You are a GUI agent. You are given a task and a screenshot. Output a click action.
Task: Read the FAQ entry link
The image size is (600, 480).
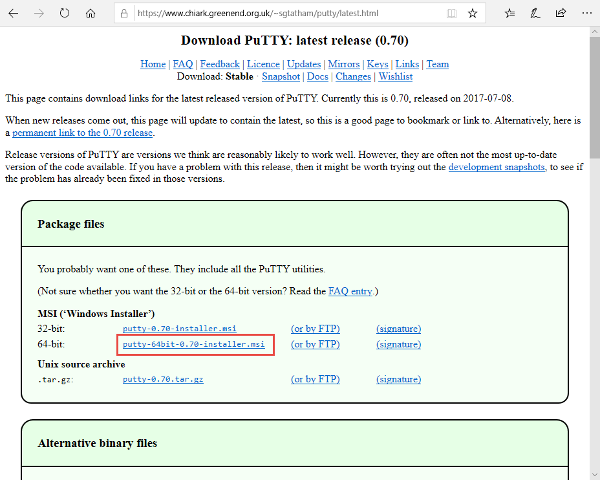350,291
